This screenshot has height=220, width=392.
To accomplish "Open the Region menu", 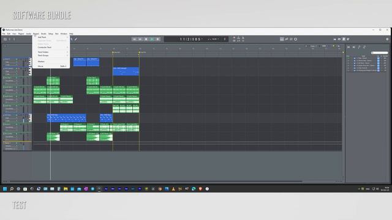I will click(x=21, y=34).
